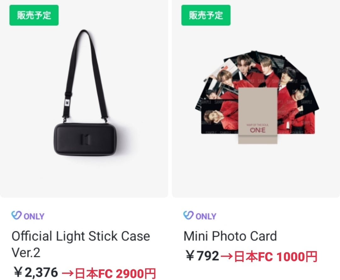This screenshot has width=340, height=280.
Task: Click the ONLY label text under Mini Photo Card
Action: [x=206, y=216]
